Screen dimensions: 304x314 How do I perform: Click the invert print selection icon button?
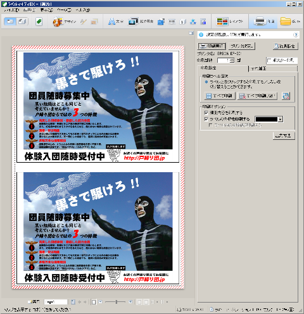286,96
